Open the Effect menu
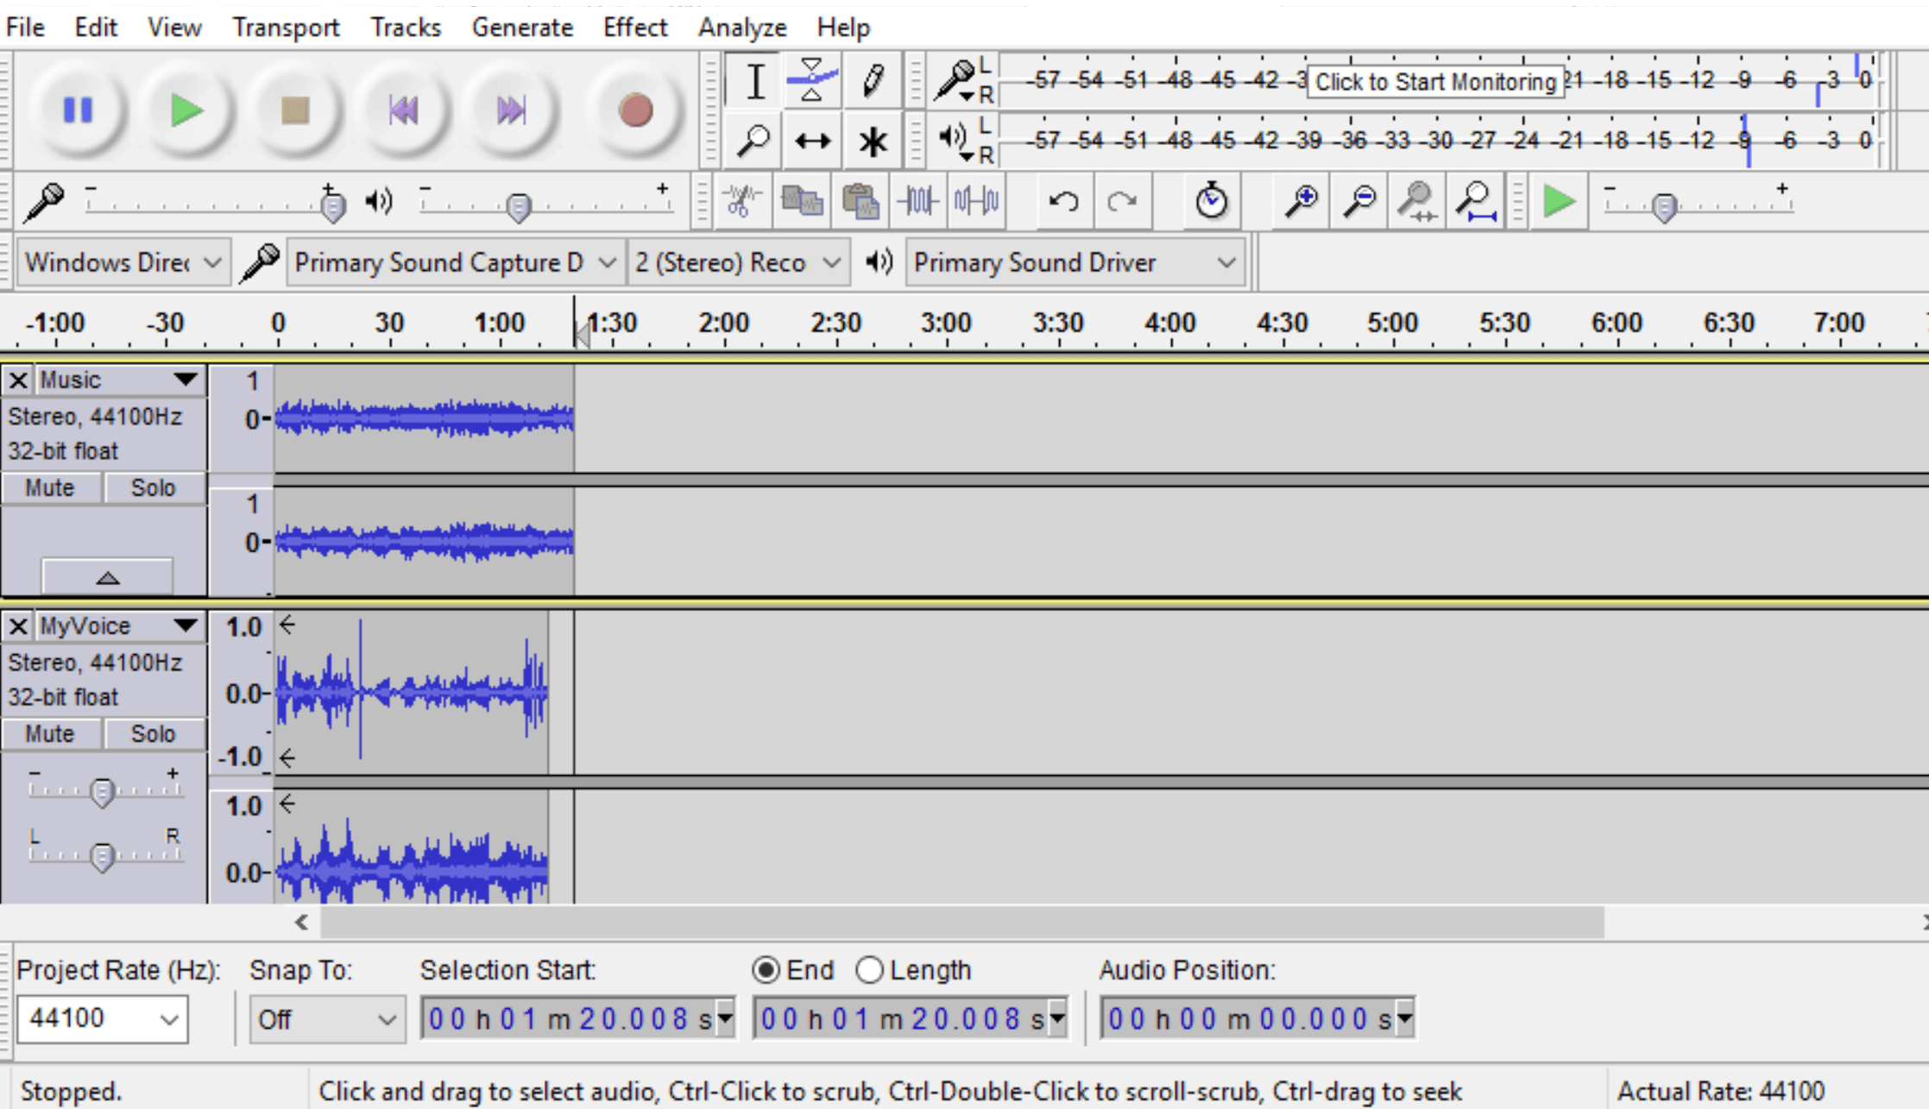This screenshot has height=1109, width=1929. coord(635,28)
